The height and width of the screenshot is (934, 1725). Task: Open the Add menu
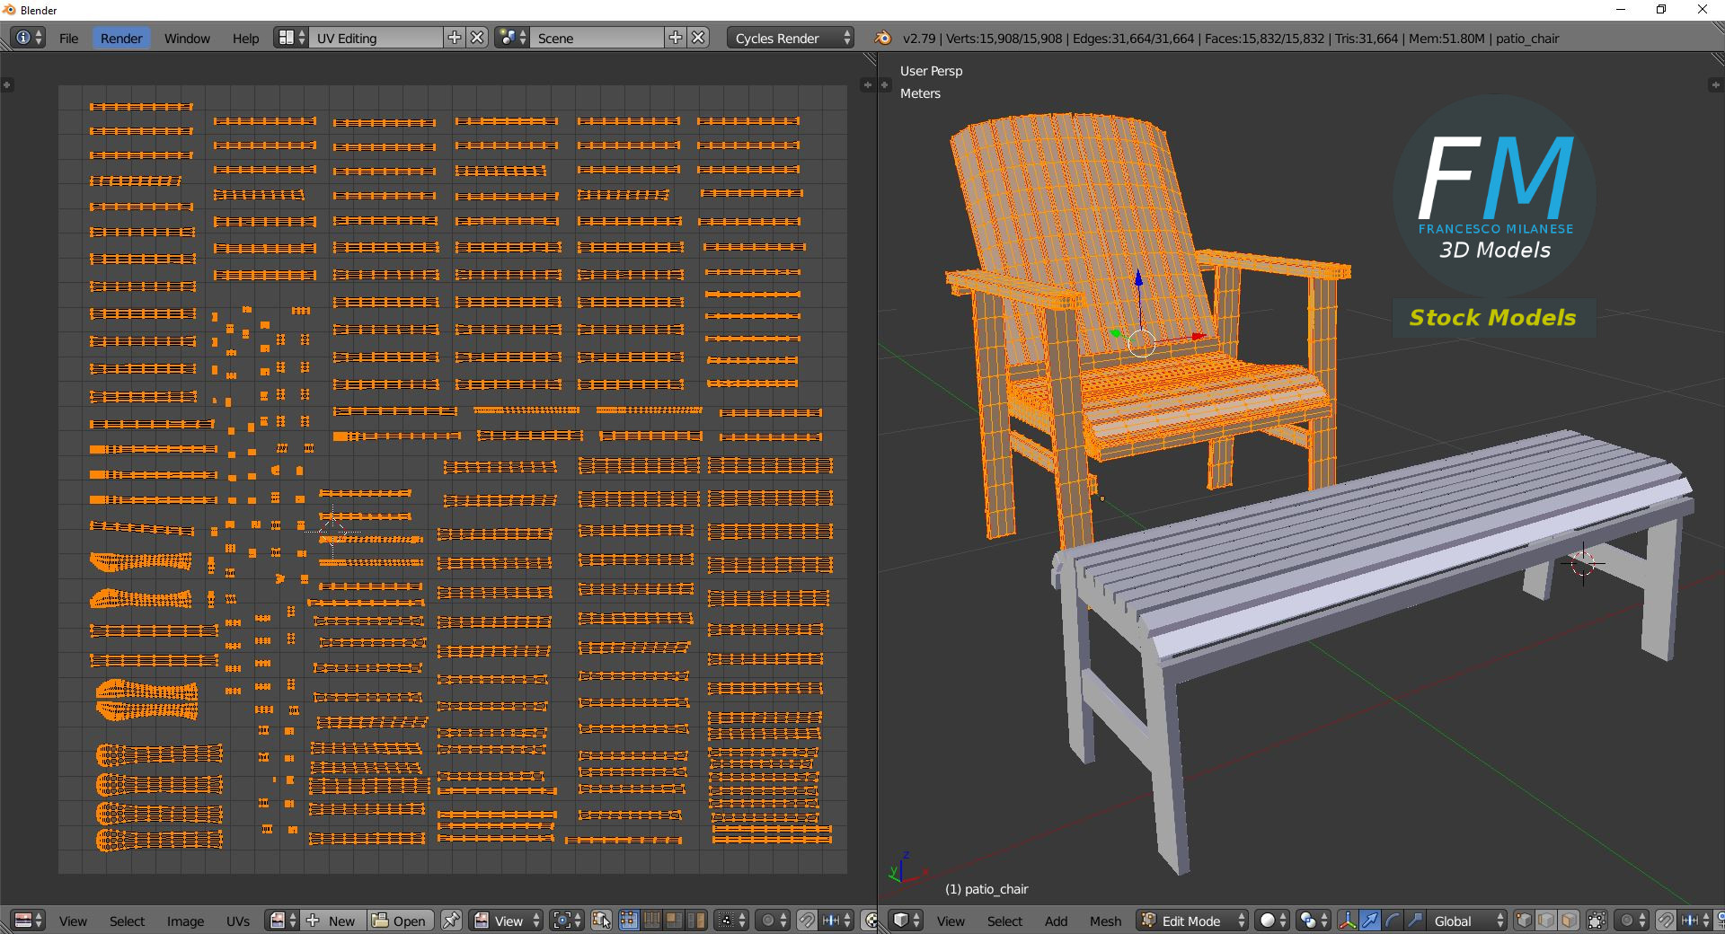pos(1056,921)
